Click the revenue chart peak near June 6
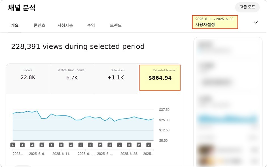The image size is (267, 167). coord(37,111)
